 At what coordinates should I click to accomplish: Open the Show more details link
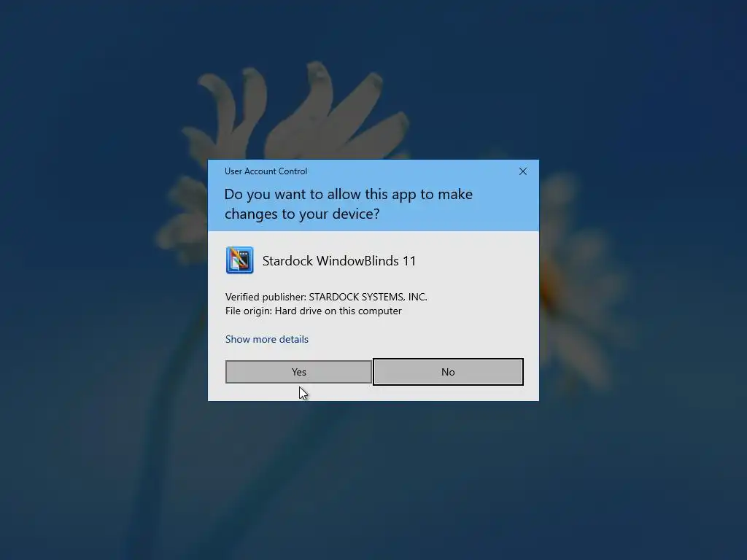pyautogui.click(x=267, y=339)
